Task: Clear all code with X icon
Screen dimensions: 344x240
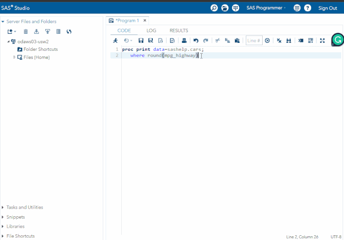Action: pyautogui.click(x=279, y=40)
